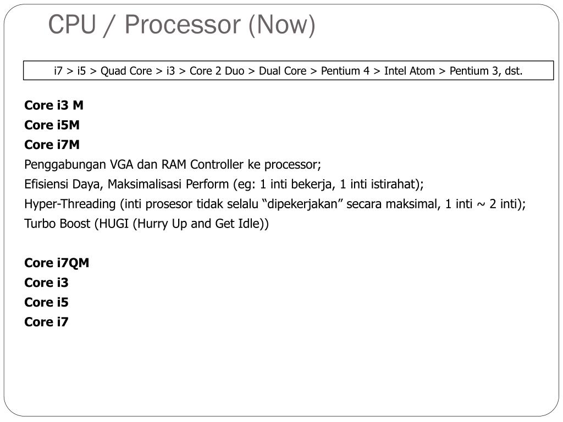563x422 pixels.
Task: Click the words Pentium 4 in ranking box
Action: tap(345, 71)
